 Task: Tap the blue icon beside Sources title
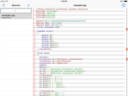[x=28, y=5]
